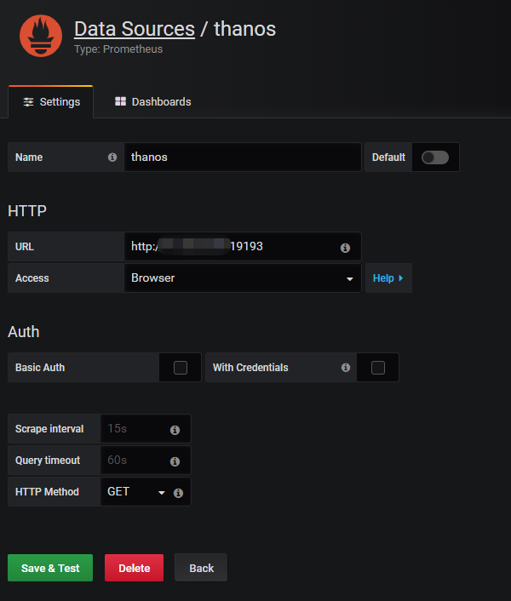Click the red Delete button

[x=135, y=568]
